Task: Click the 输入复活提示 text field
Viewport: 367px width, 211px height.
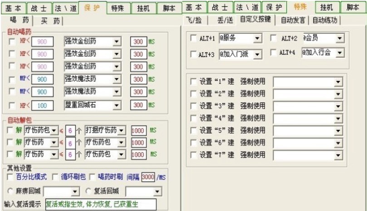Action: 100,204
